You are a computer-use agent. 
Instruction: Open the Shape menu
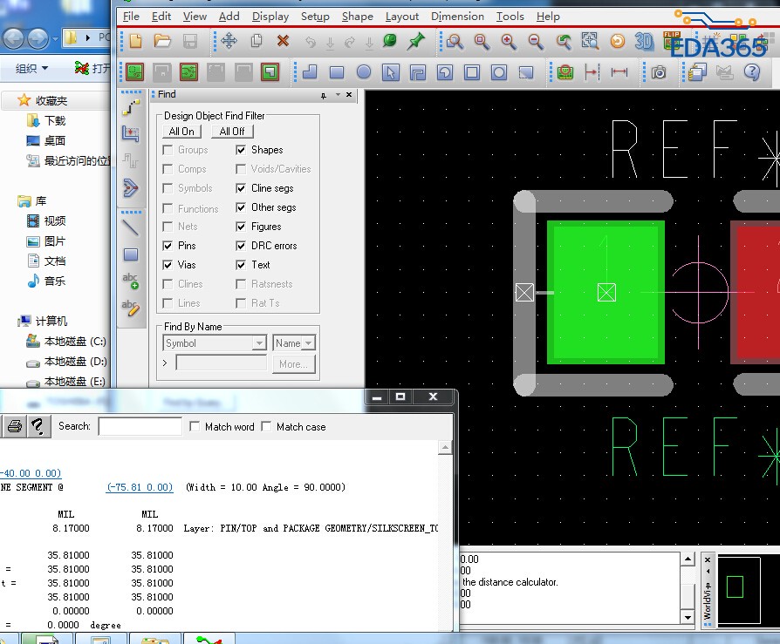coord(357,17)
